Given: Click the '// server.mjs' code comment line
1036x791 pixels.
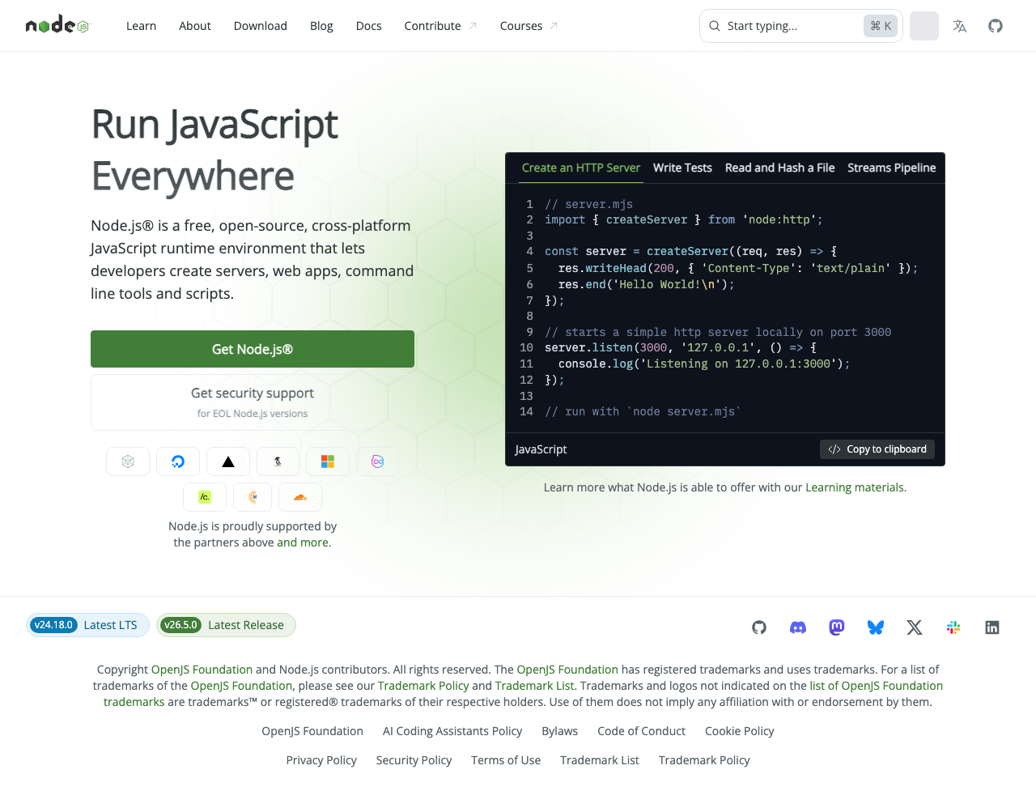Looking at the screenshot, I should 589,204.
